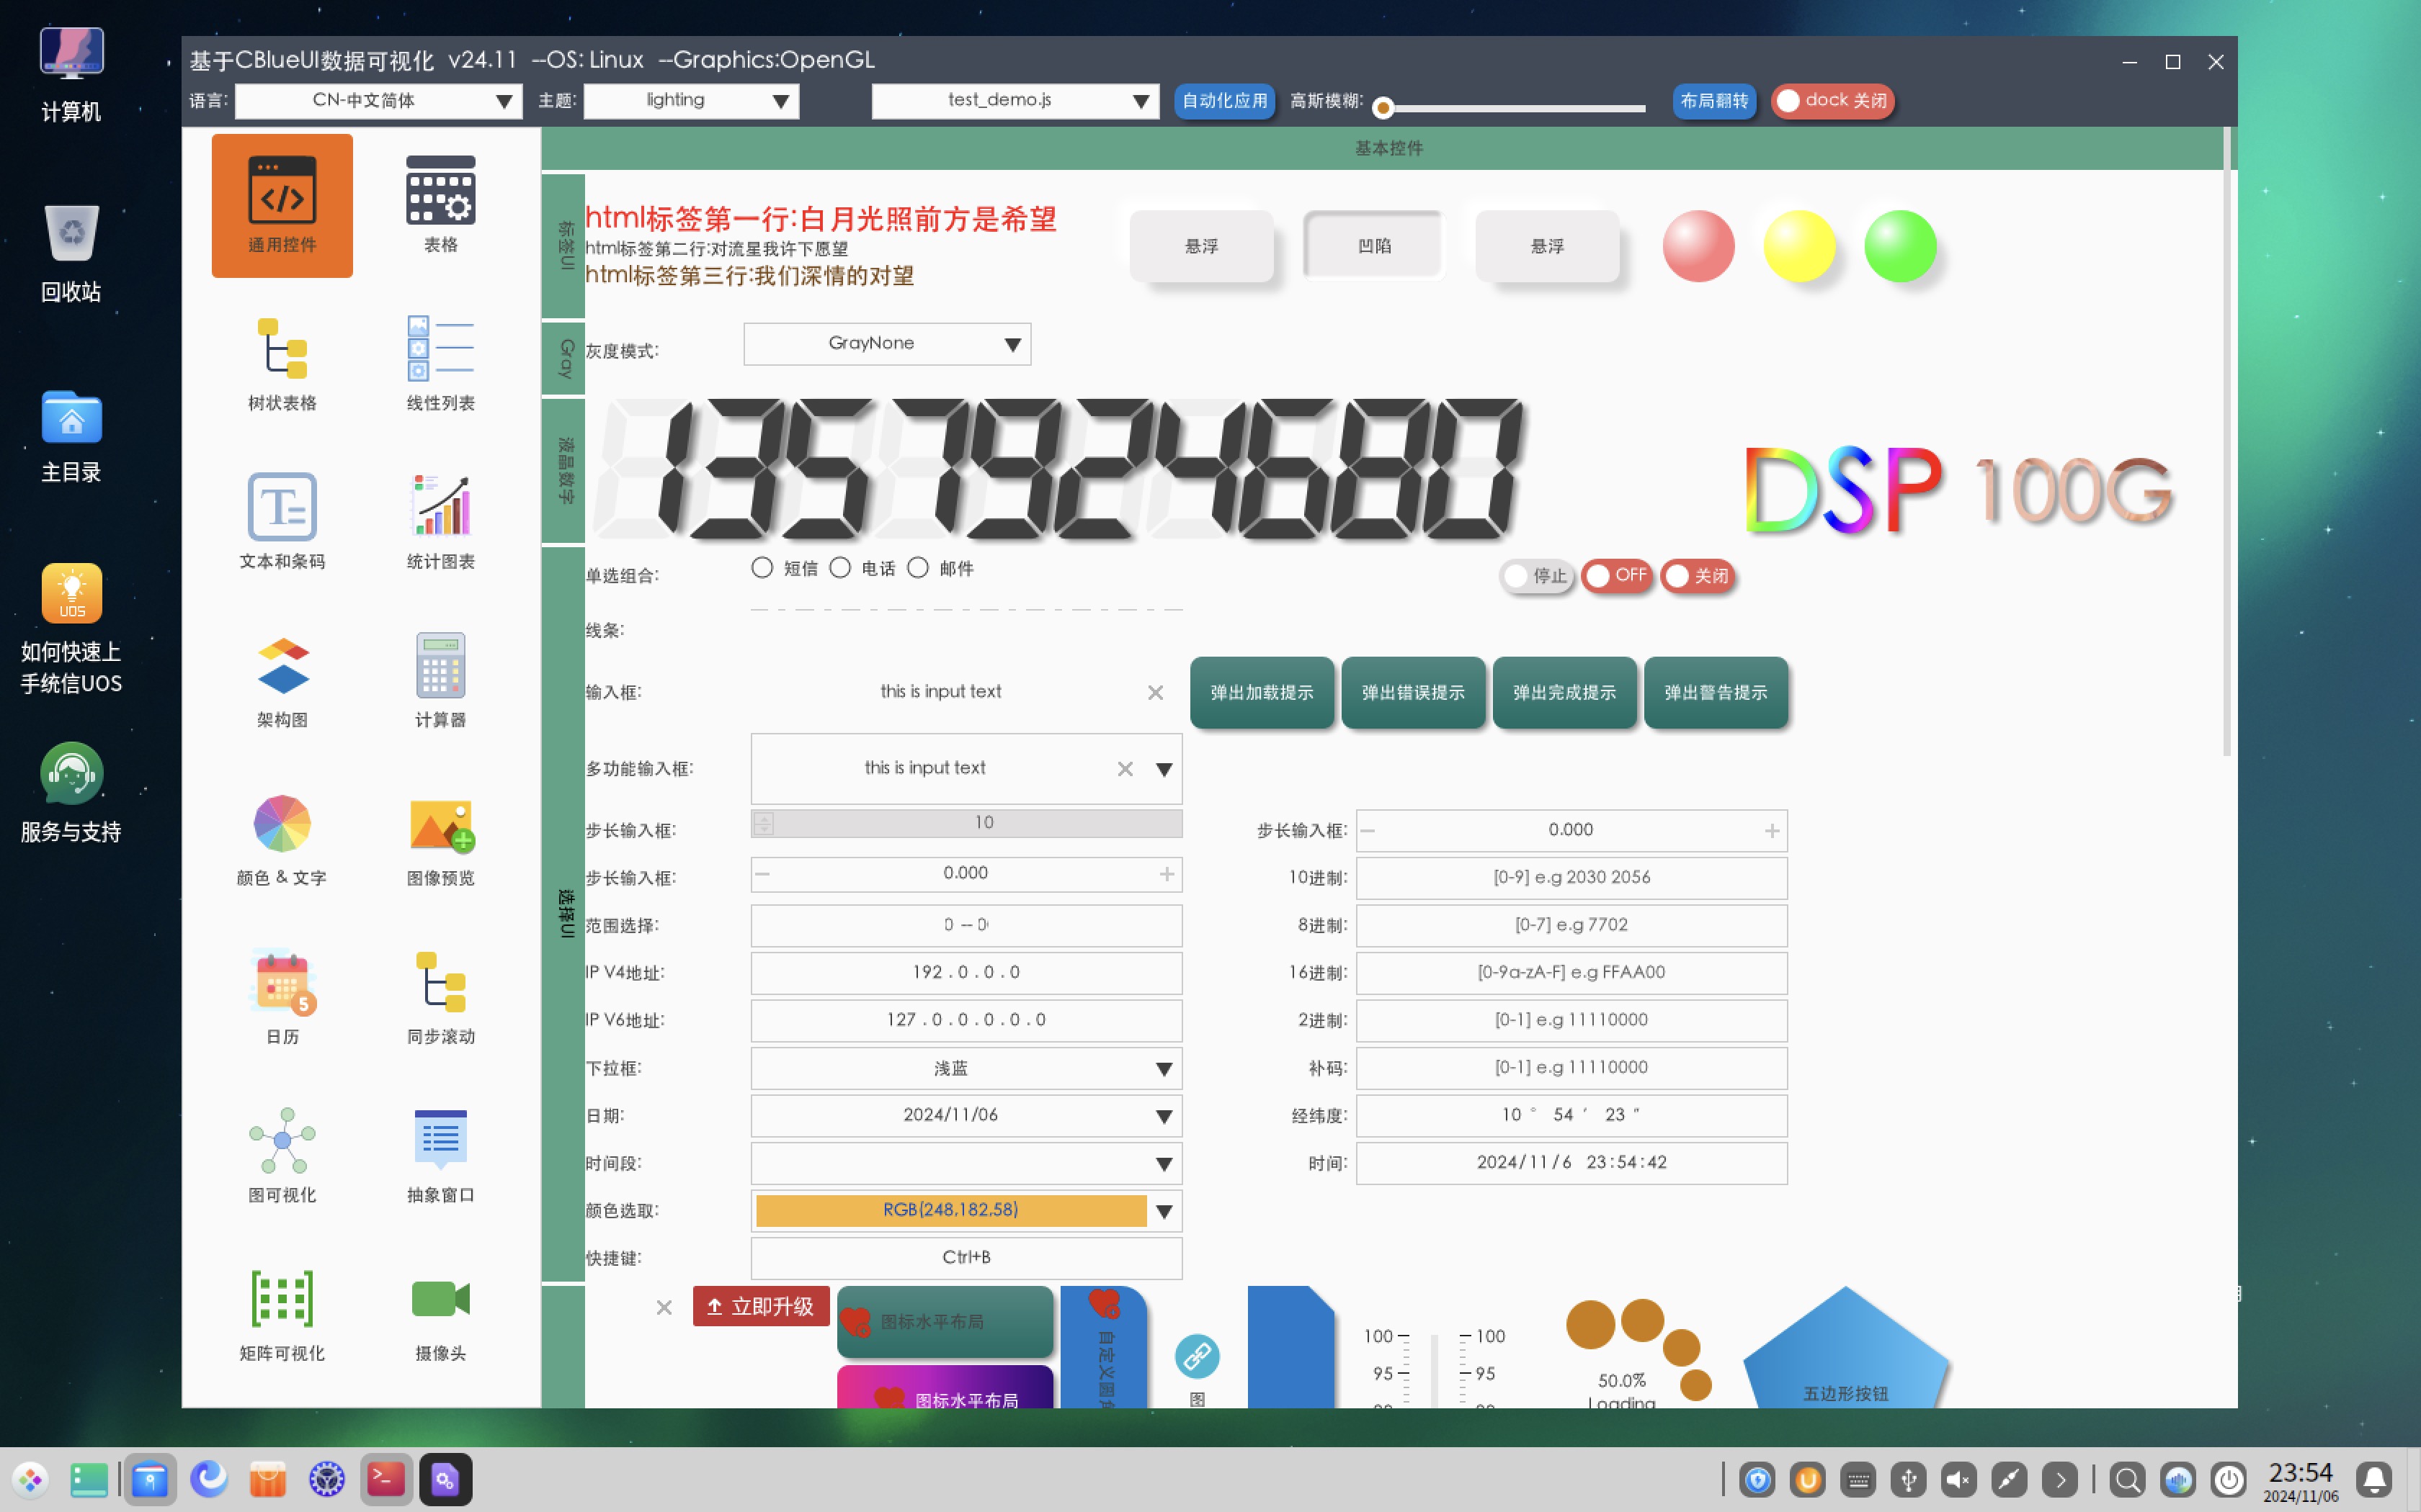
Task: Open the 摄像头 camera icon
Action: (x=440, y=1313)
